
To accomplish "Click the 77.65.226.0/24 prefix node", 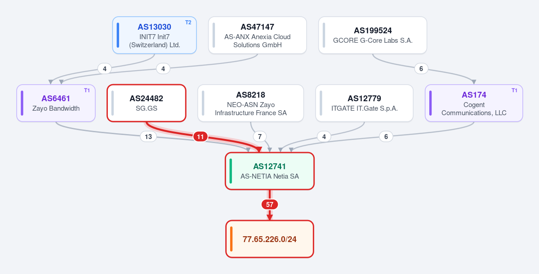I will [270, 239].
